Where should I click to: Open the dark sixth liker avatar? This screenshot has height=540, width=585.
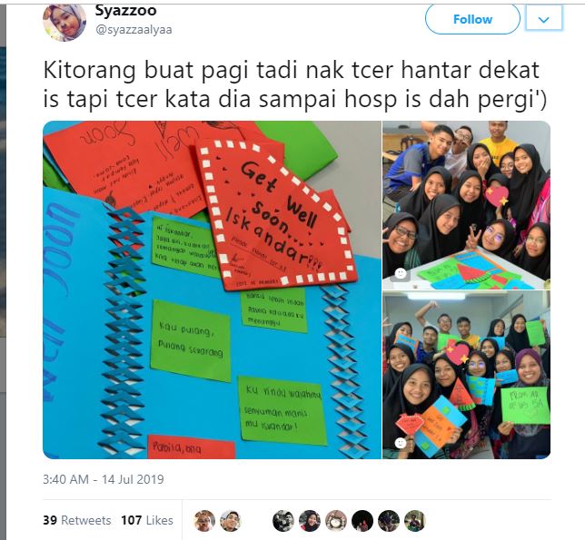point(362,521)
